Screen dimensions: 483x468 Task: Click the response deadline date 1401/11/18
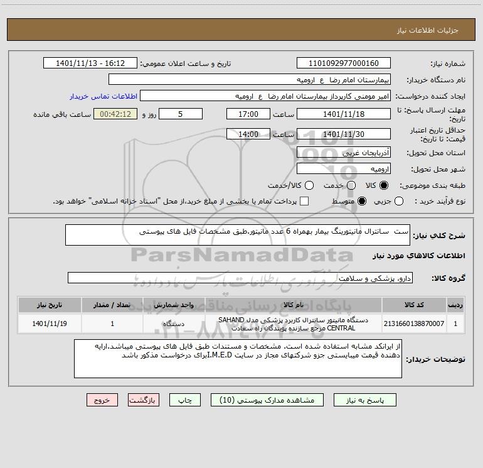click(344, 114)
